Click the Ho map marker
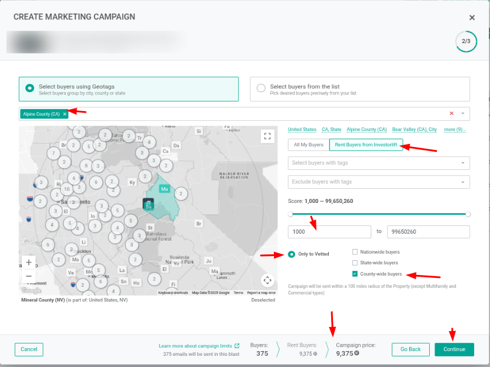The height and width of the screenshot is (367, 490). pos(136,283)
